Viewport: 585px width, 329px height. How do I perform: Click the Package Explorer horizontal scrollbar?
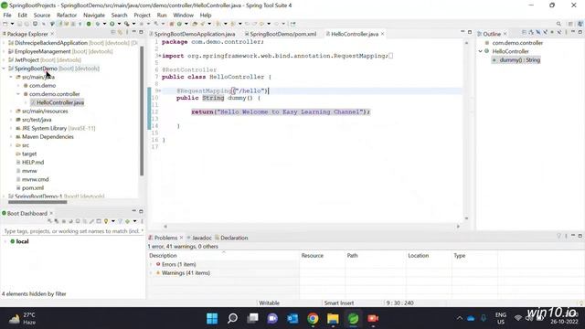37,202
